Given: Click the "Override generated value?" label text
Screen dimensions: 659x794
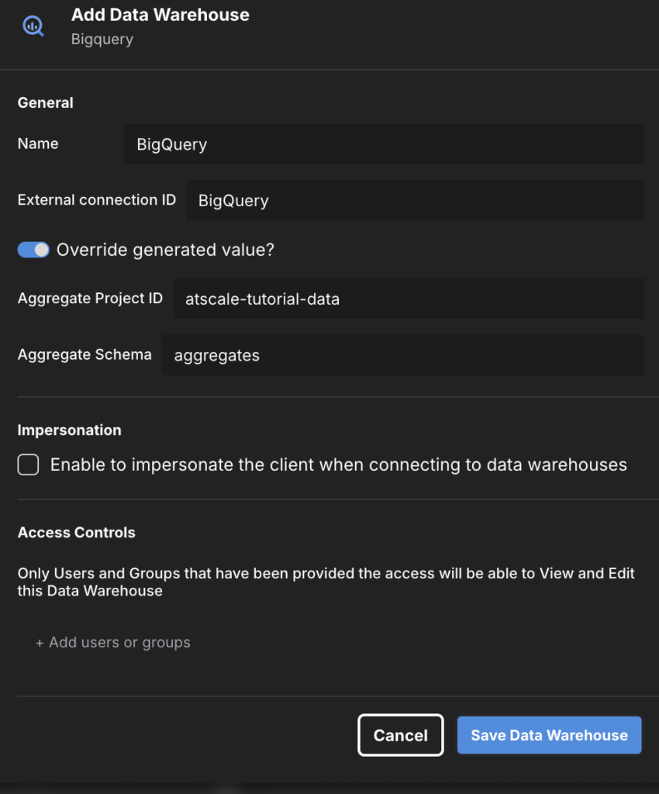Looking at the screenshot, I should point(166,250).
